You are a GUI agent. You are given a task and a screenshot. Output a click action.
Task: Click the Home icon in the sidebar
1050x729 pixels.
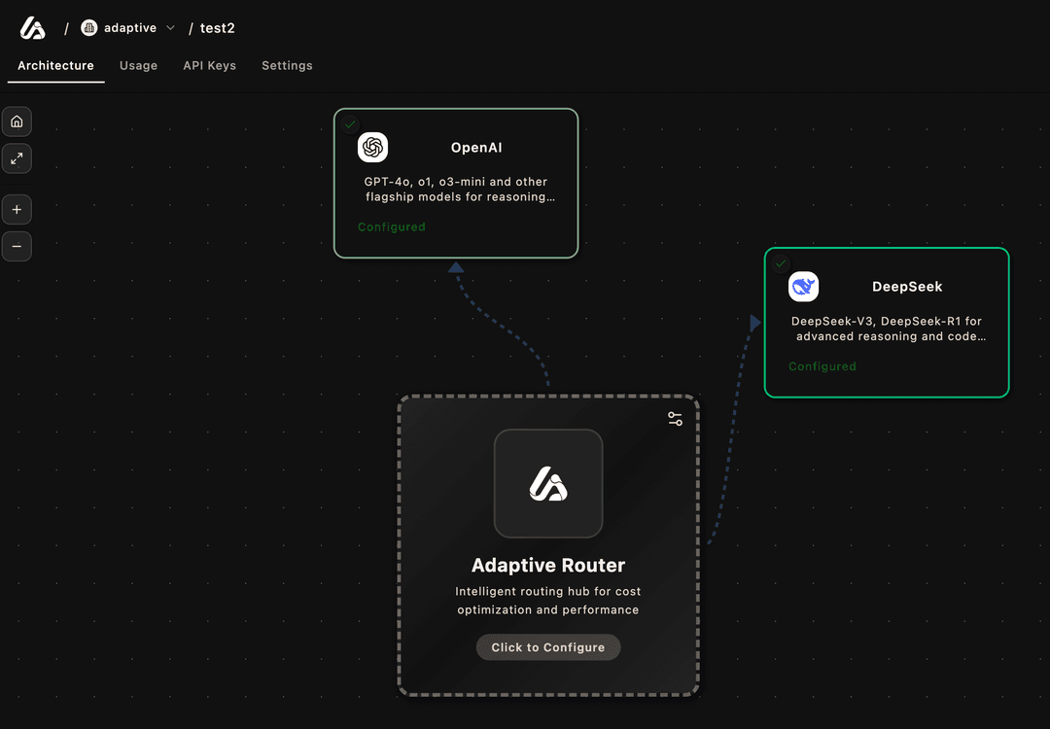17,121
